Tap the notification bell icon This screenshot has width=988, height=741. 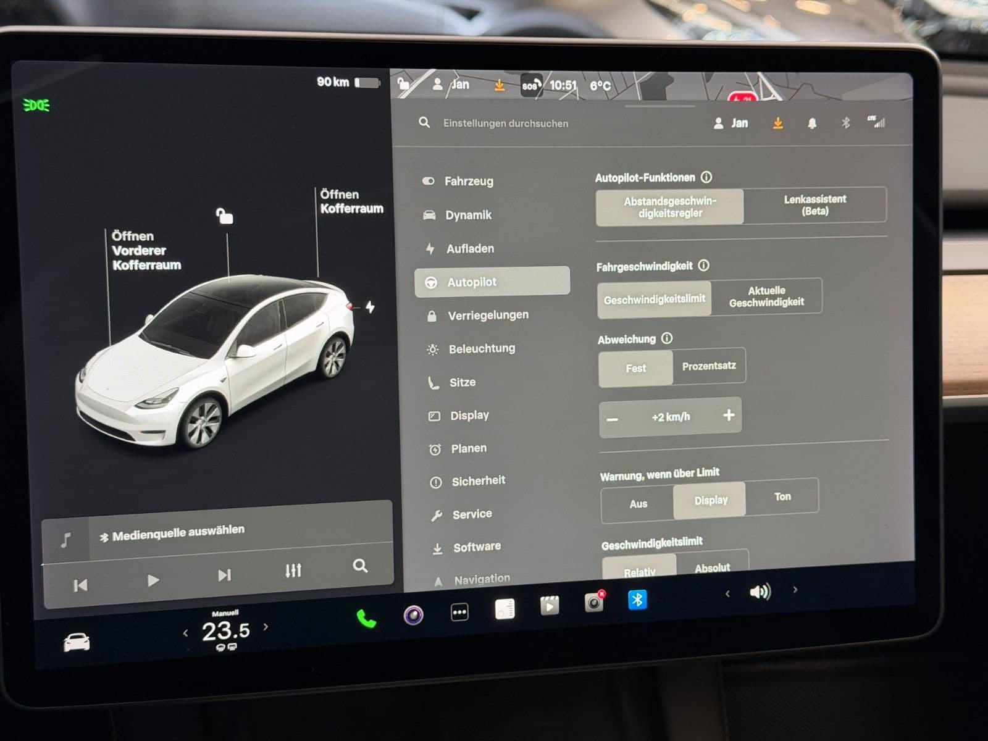[812, 124]
